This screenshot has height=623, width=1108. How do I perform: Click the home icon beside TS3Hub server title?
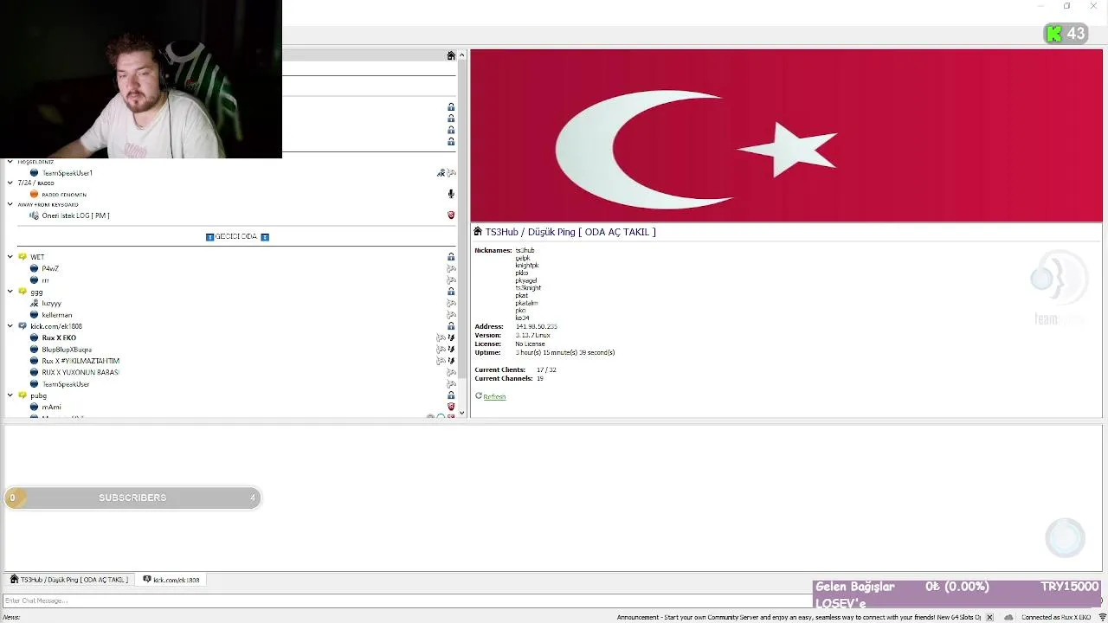pos(478,232)
